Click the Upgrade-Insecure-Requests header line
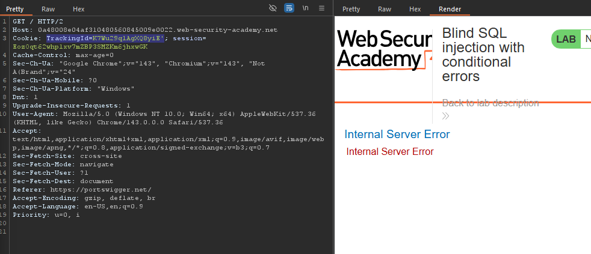 coord(71,105)
